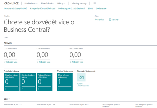The image size is (157, 108).
Task: Open Nákupní faktury příští týden tile
Action: (45, 82)
